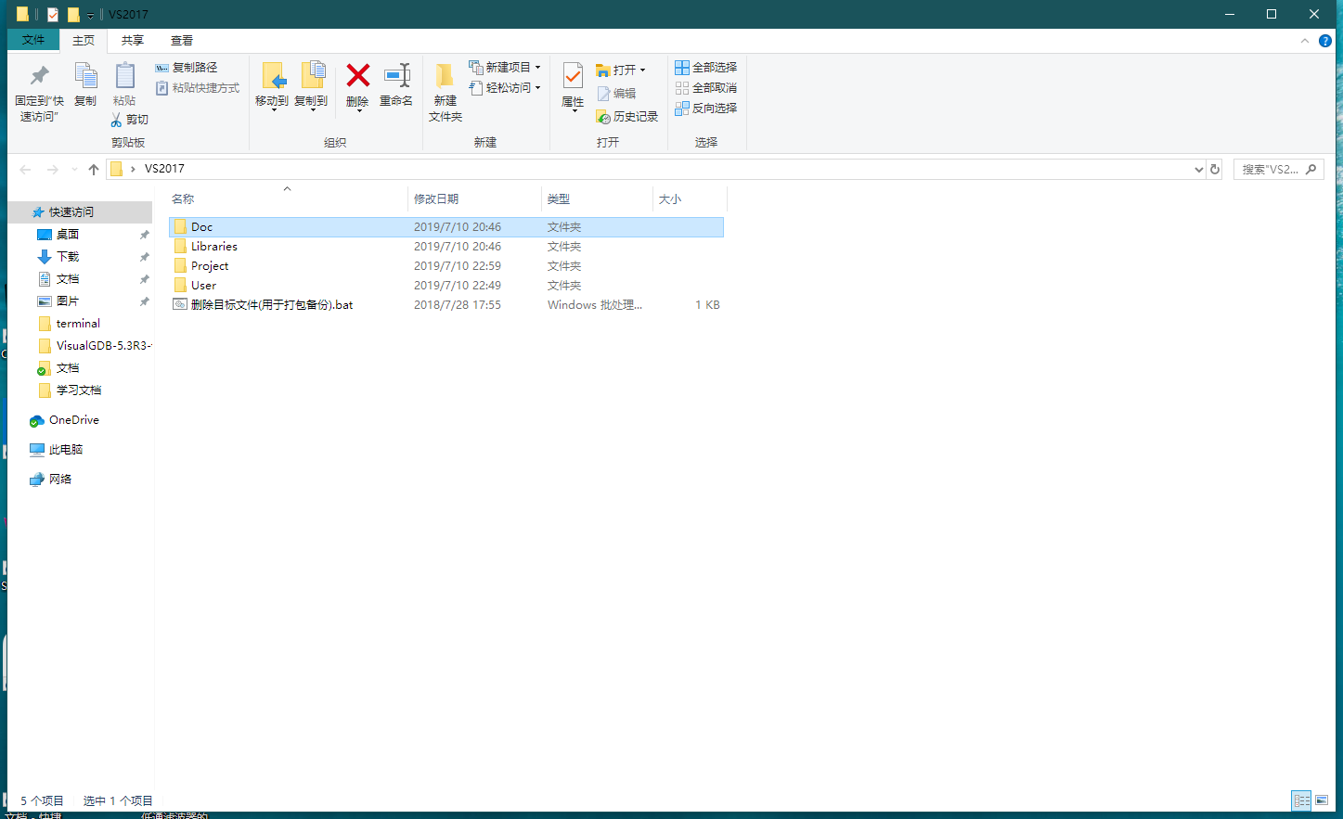The height and width of the screenshot is (819, 1343).
Task: Click the Move To (移动到) icon
Action: [x=272, y=77]
